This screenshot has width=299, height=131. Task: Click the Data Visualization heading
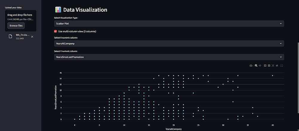pyautogui.click(x=85, y=10)
